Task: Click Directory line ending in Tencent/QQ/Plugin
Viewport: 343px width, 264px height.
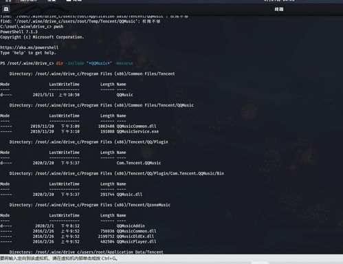Action: pos(89,142)
